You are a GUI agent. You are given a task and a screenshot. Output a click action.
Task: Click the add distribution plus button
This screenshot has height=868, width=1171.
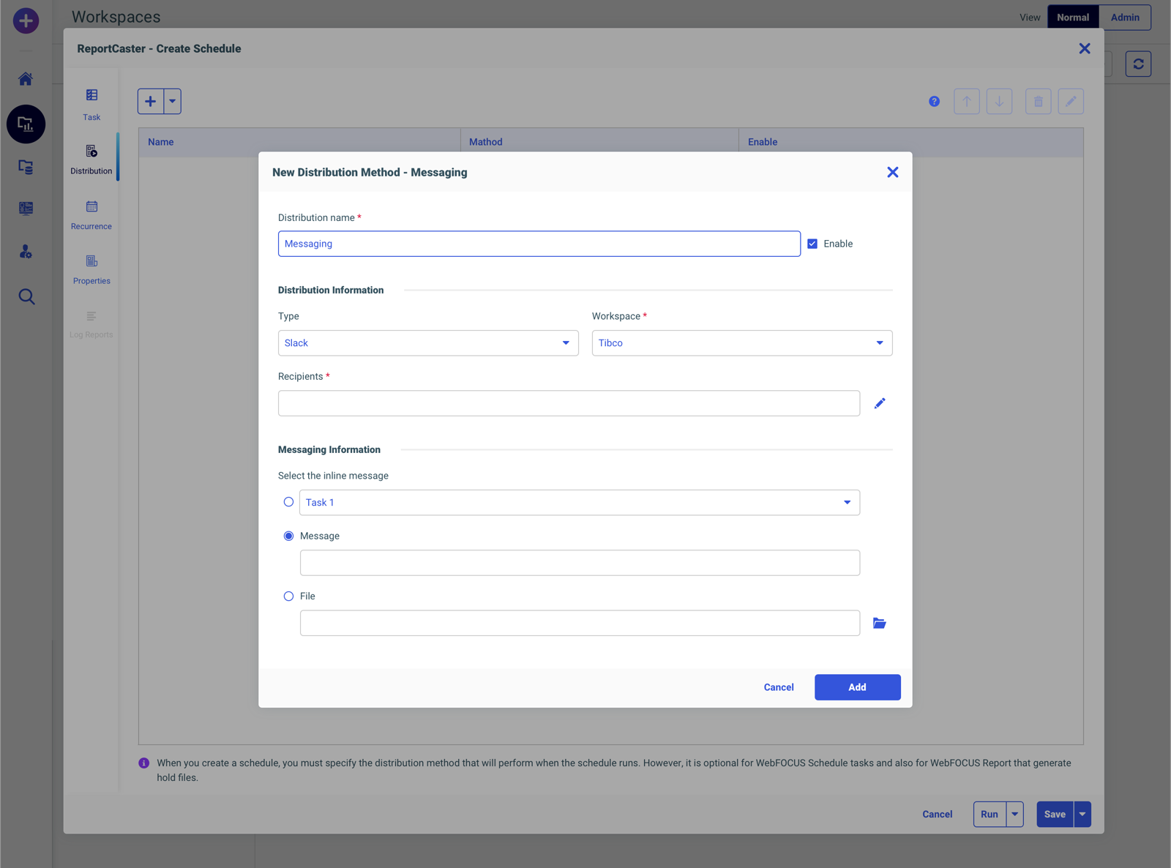[x=151, y=101]
